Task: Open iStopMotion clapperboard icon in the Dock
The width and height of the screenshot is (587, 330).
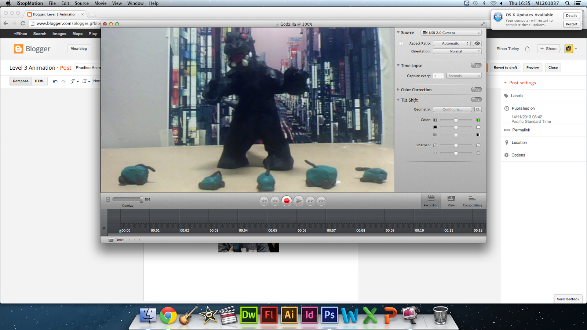Action: click(228, 315)
